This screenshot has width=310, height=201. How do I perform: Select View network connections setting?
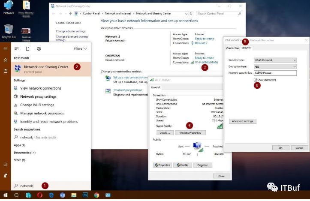pos(51,88)
